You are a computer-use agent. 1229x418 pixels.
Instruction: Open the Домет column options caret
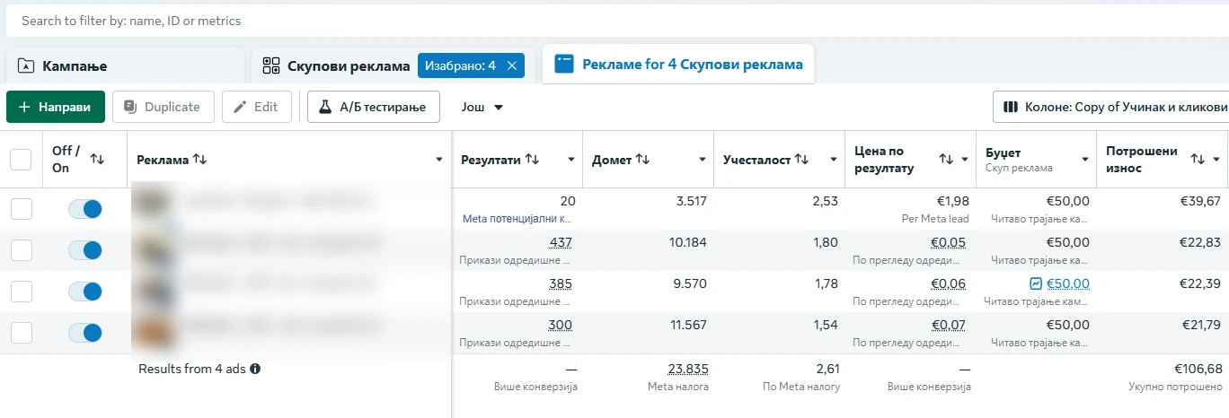point(702,160)
